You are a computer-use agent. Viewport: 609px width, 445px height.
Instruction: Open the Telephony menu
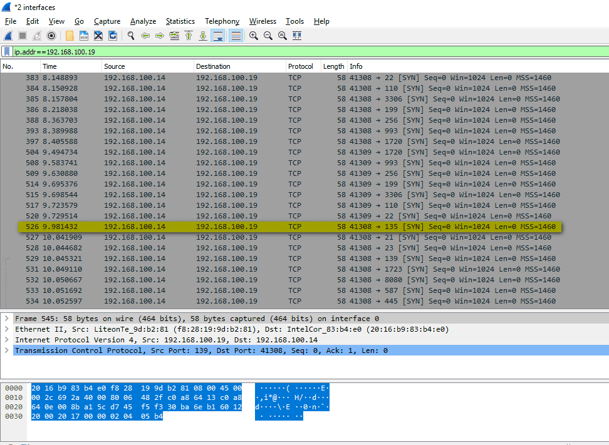coord(222,21)
